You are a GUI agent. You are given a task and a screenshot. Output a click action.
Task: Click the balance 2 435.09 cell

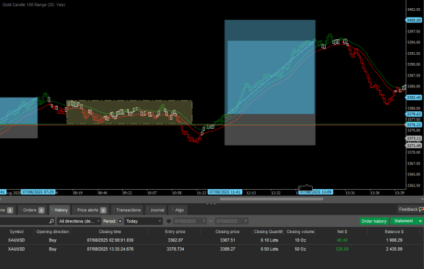pos(394,249)
